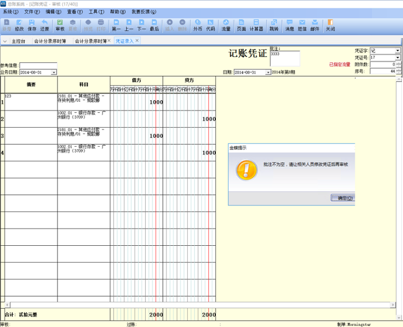Click the 保存 (save) toolbar icon
This screenshot has width=403, height=327.
(x=32, y=24)
